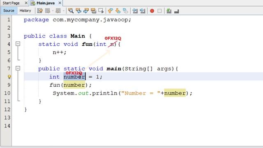
Task: Select the Main.java tab
Action: (x=46, y=3)
